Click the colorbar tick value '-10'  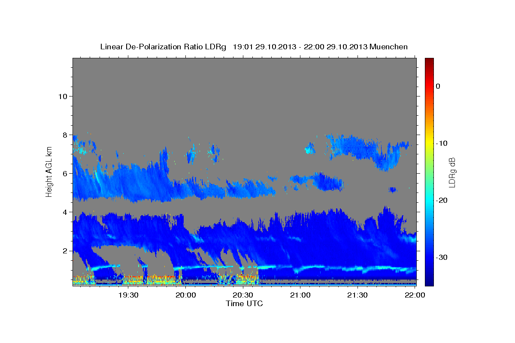pyautogui.click(x=441, y=143)
